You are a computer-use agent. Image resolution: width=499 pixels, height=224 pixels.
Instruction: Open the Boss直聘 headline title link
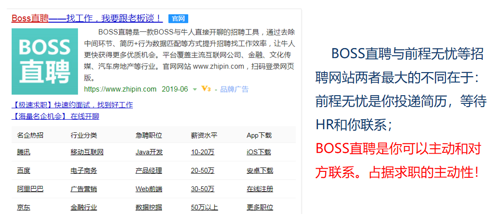87,18
